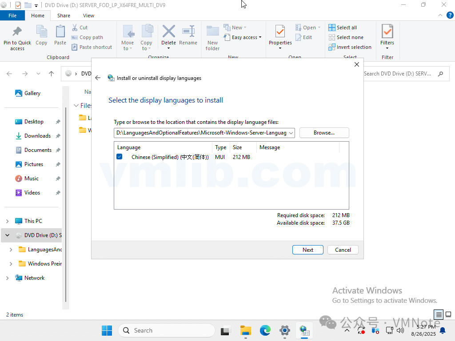Expand the This PC tree node
This screenshot has height=341, width=455.
(7, 221)
